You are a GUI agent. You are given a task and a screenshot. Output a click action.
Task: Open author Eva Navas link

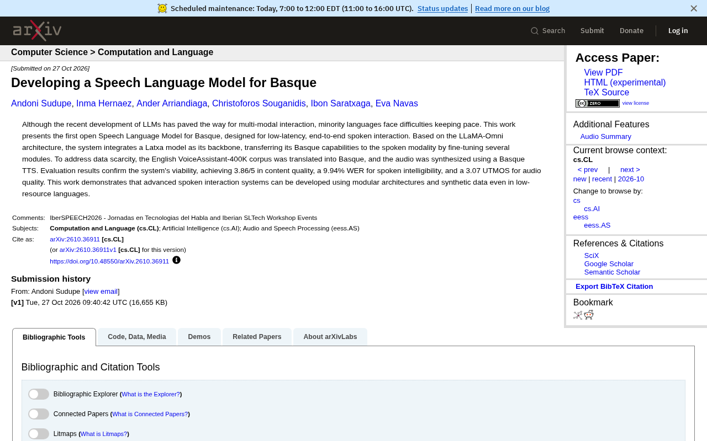click(397, 104)
